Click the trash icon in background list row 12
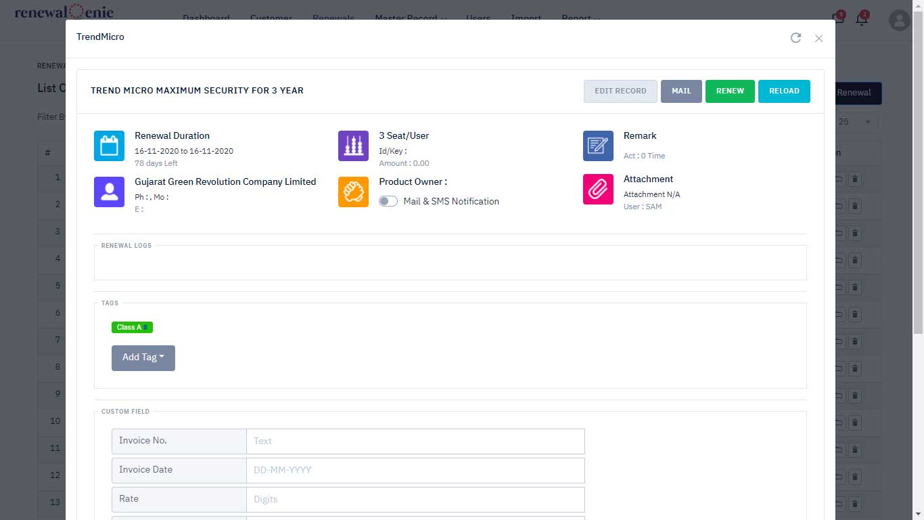Viewport: 924px width, 520px height. click(855, 477)
